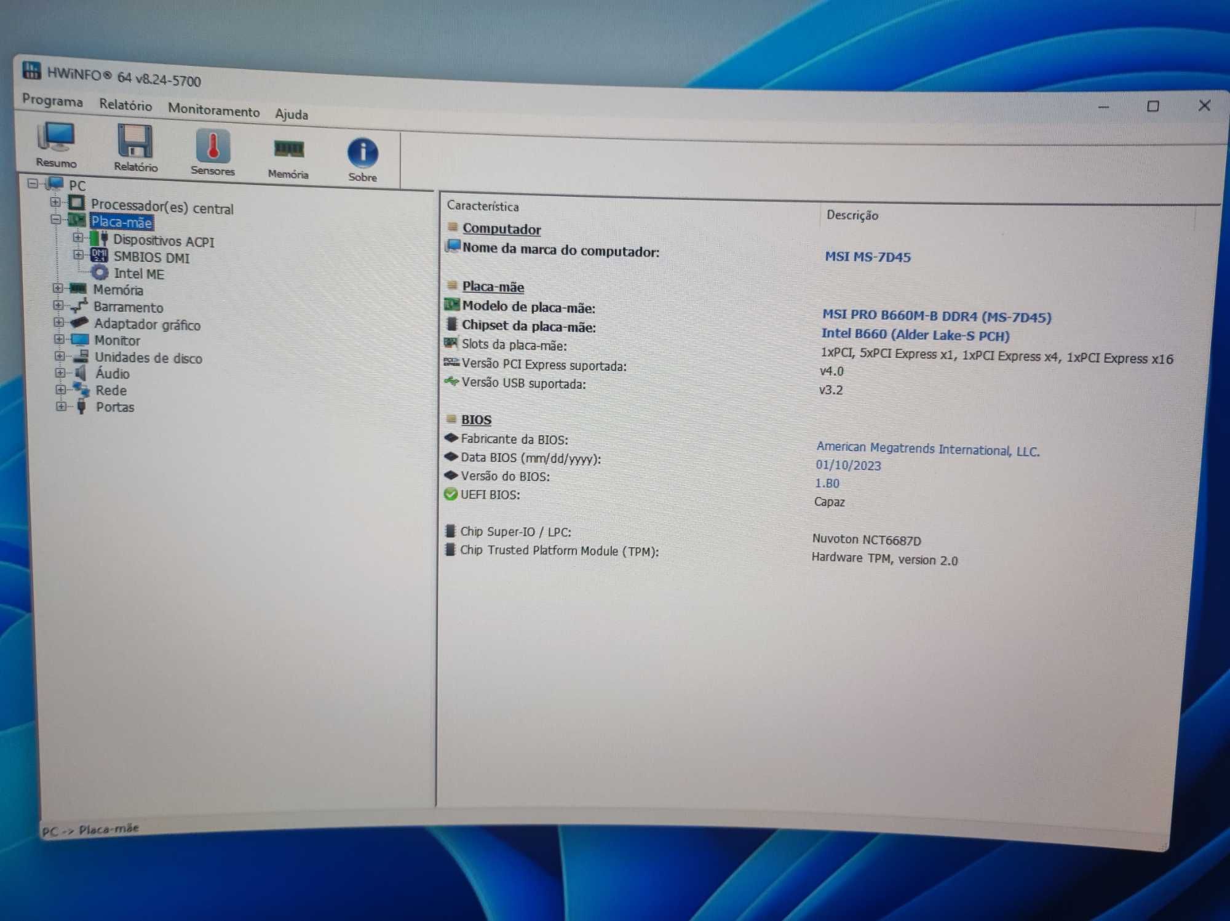Click the HWiNFO app icon in title bar
Screen dimensions: 1230x921
click(x=31, y=71)
